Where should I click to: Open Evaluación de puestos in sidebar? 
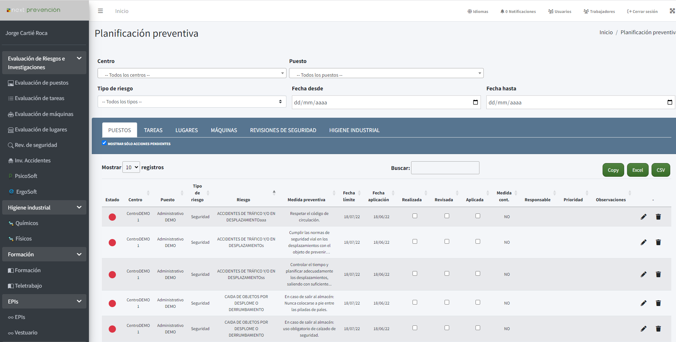point(38,83)
